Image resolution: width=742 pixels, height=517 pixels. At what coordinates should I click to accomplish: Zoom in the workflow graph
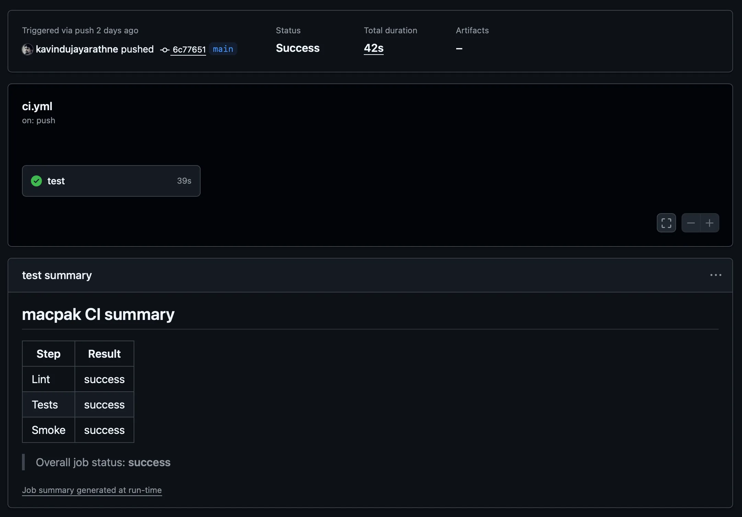tap(710, 223)
